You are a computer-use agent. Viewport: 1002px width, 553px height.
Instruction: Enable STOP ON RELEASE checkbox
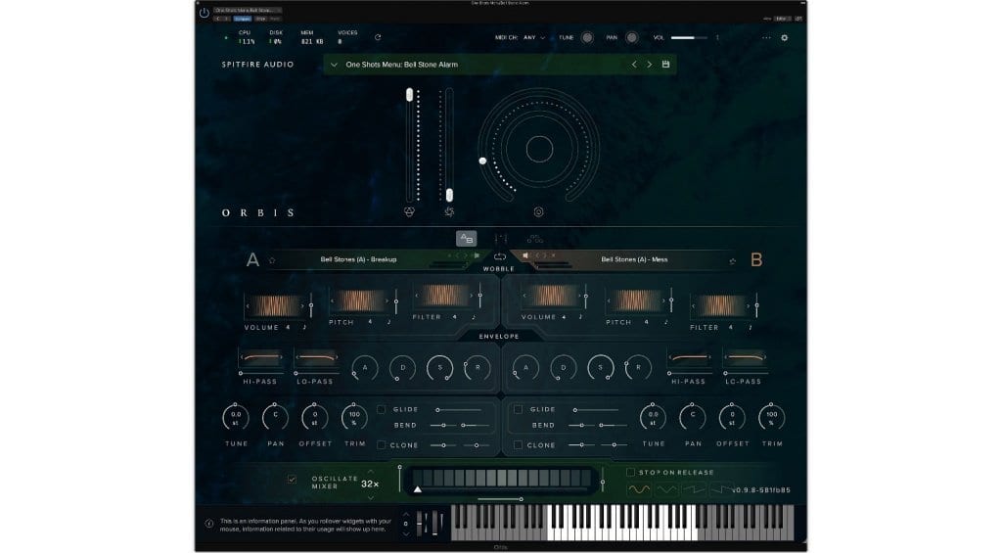[631, 473]
